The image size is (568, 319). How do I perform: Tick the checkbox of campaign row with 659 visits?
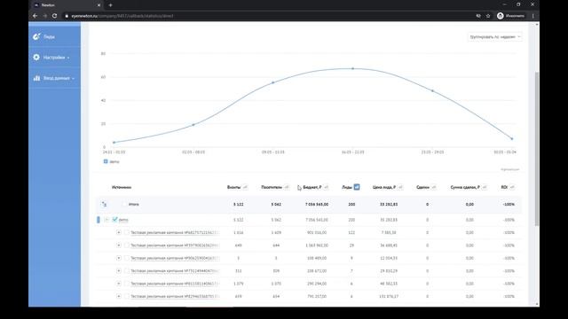click(x=127, y=296)
